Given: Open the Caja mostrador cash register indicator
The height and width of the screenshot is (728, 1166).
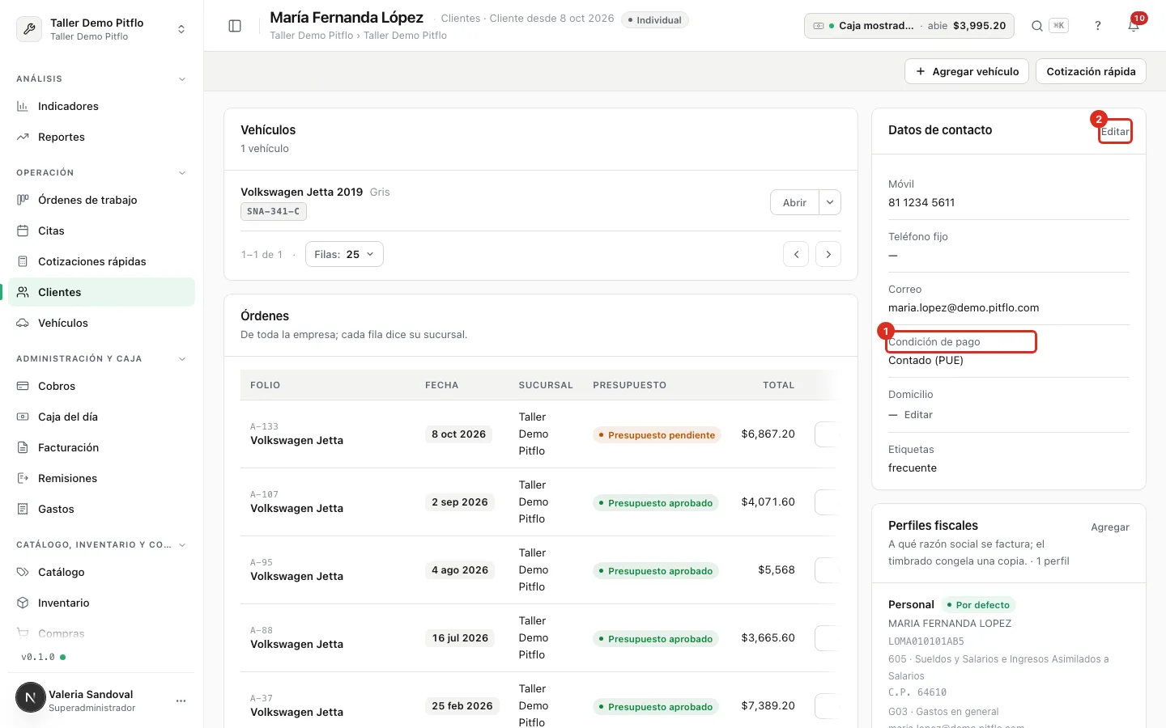Looking at the screenshot, I should [x=910, y=26].
